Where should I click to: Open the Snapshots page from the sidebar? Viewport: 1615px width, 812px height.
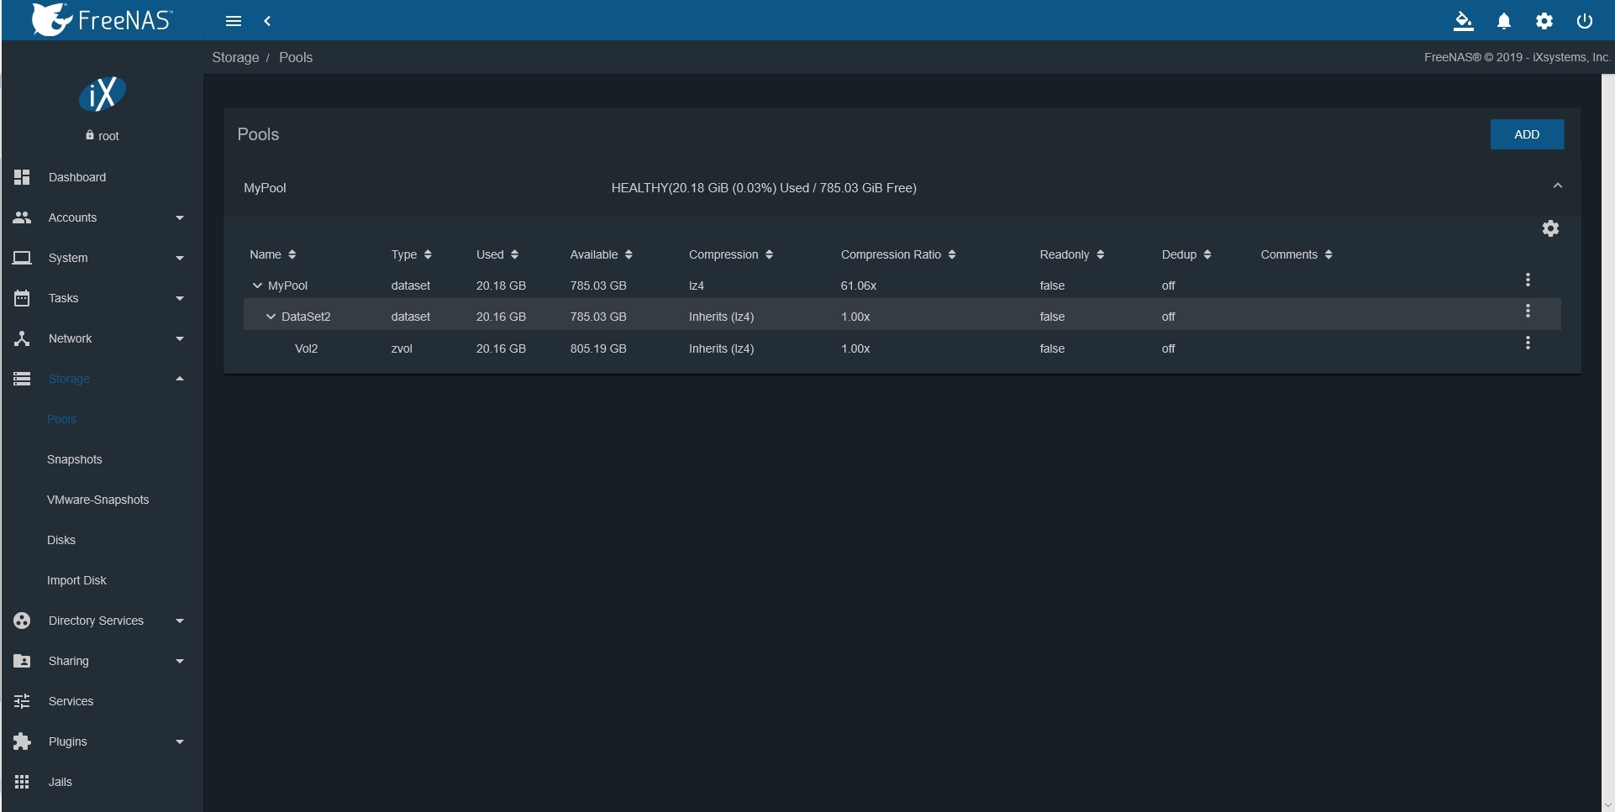coord(75,459)
